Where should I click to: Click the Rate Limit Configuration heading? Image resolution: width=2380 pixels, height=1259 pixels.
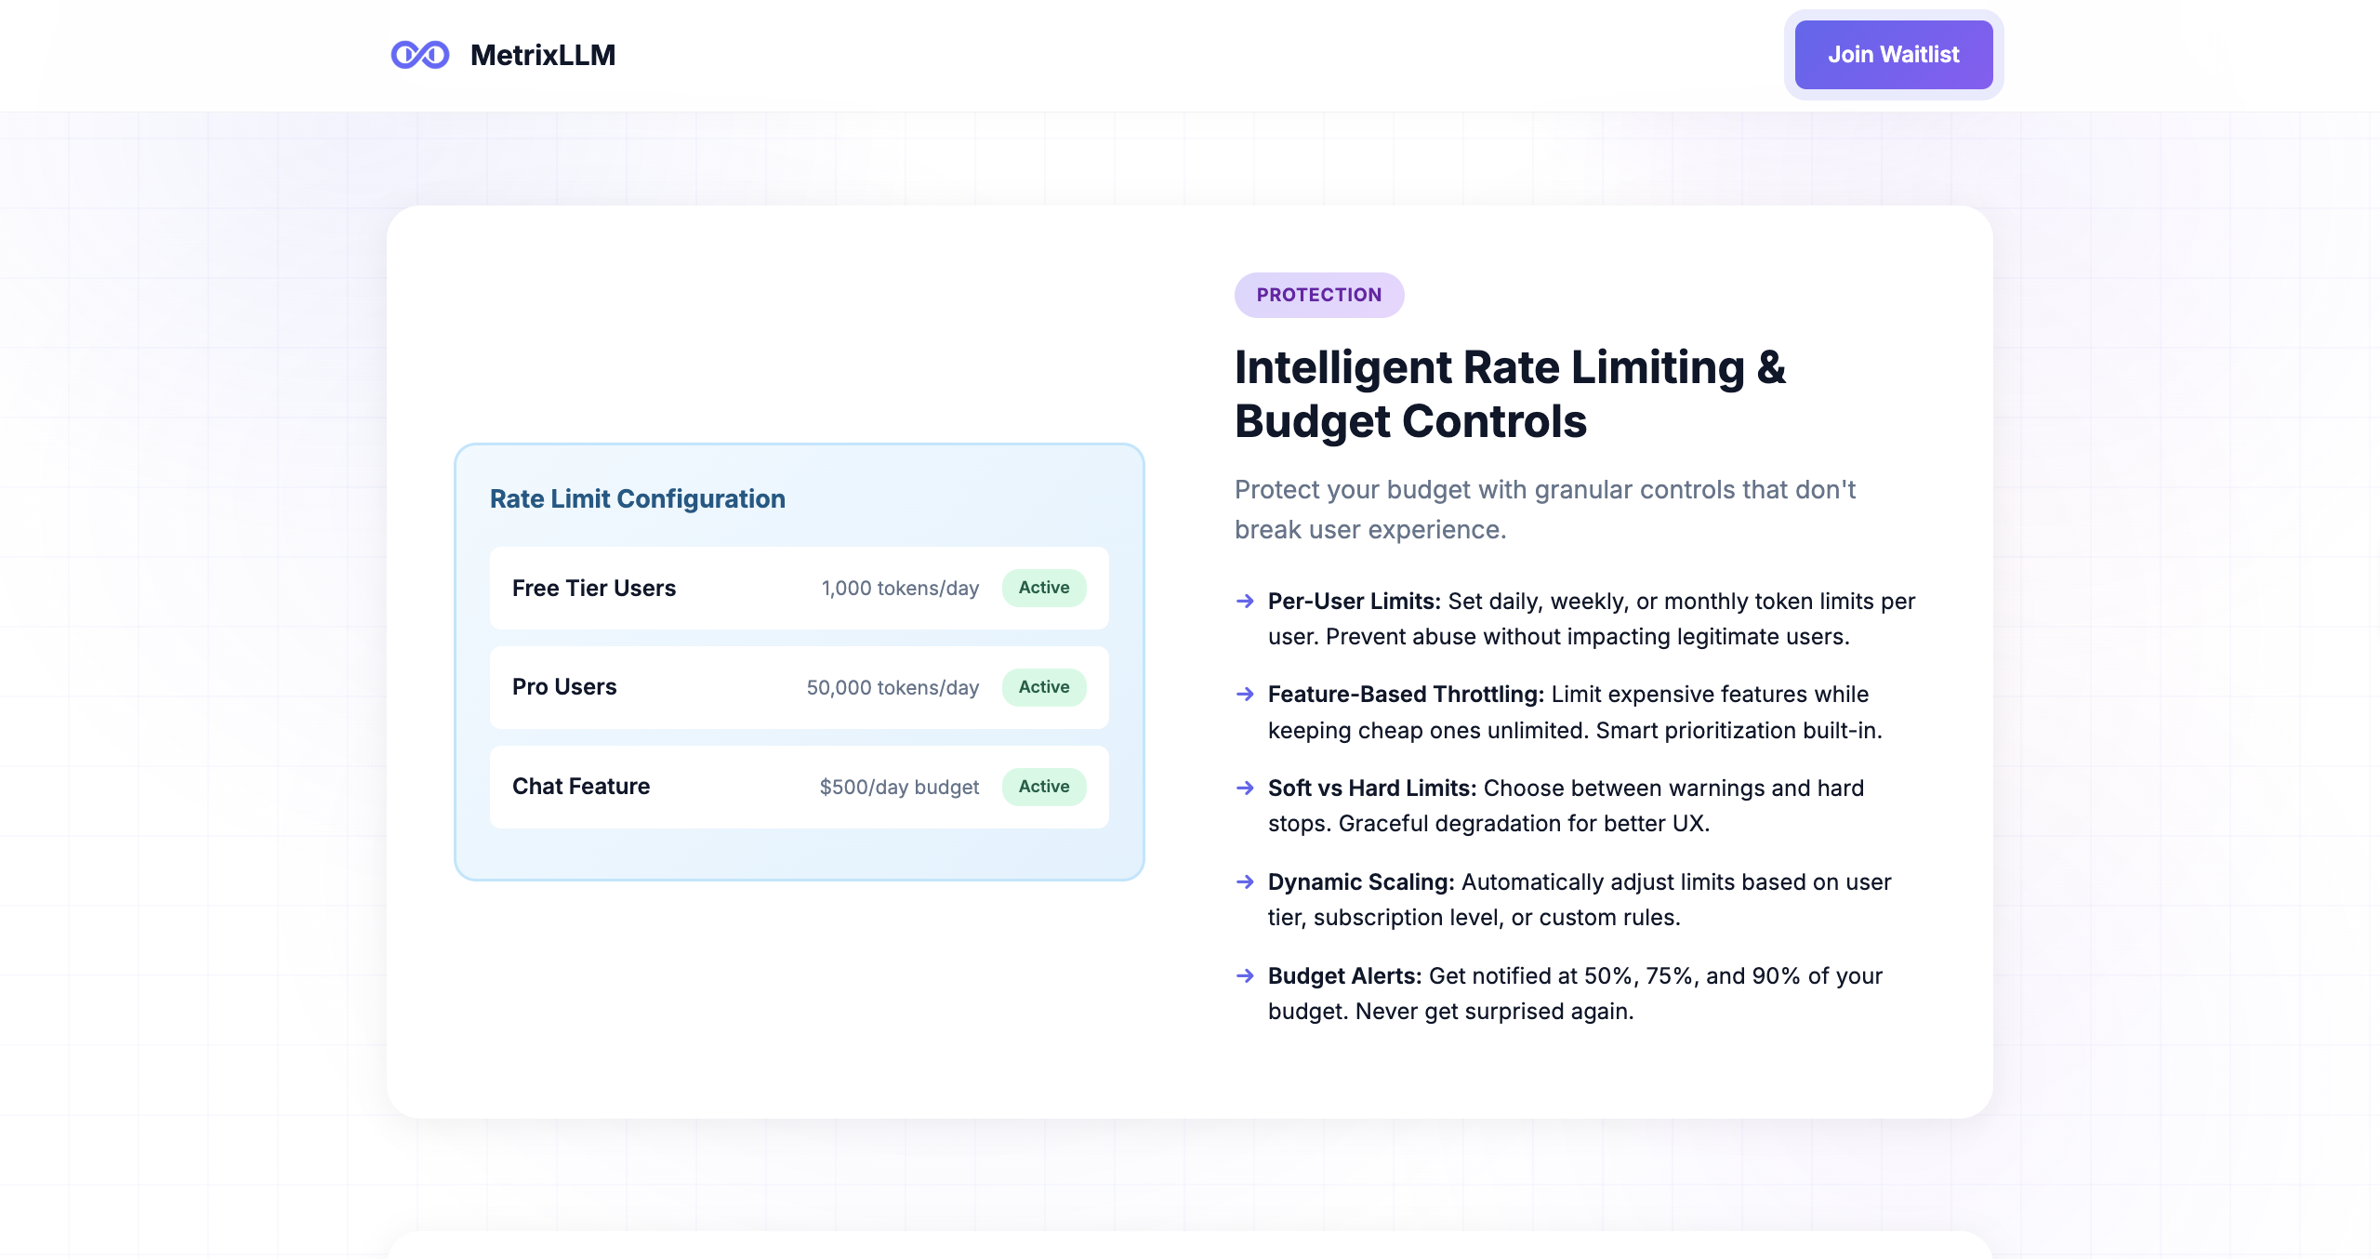tap(637, 499)
